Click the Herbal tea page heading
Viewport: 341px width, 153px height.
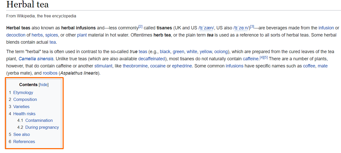pyautogui.click(x=27, y=4)
